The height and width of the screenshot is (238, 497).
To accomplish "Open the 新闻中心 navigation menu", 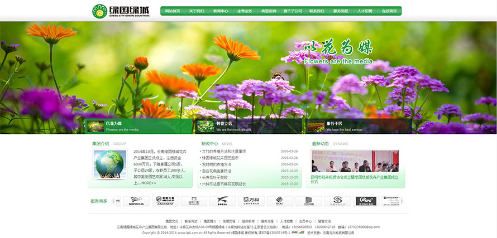I will pos(221,11).
